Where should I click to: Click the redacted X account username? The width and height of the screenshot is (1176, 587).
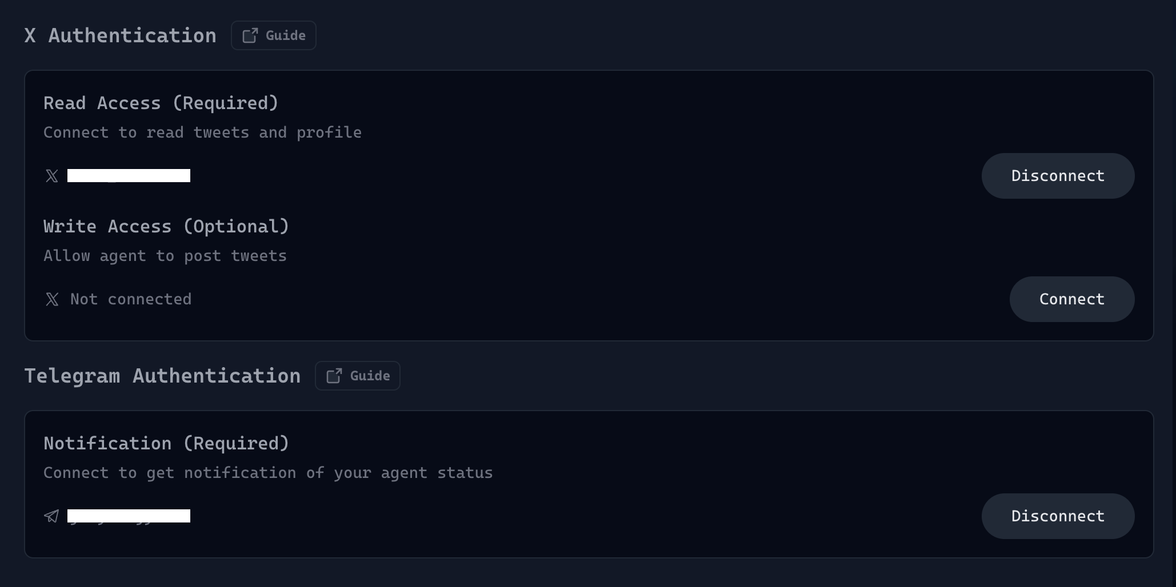click(129, 176)
